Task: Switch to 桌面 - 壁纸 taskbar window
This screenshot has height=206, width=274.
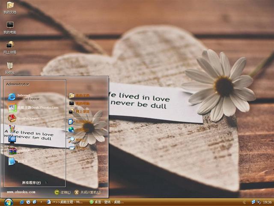Action: pyautogui.click(x=107, y=202)
